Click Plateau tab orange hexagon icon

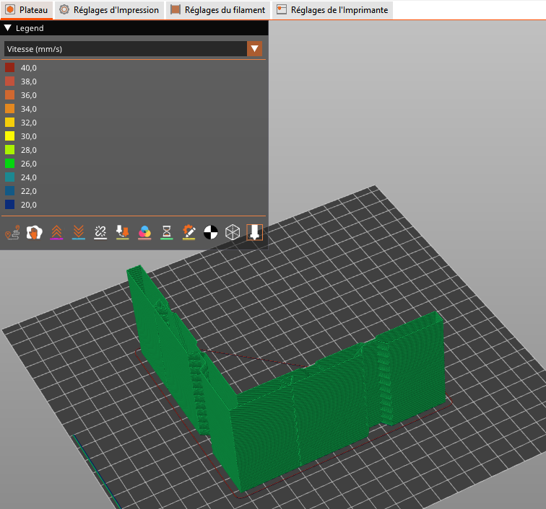pyautogui.click(x=10, y=10)
